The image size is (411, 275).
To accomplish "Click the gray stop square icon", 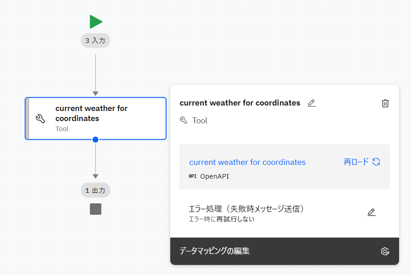I will click(x=96, y=209).
